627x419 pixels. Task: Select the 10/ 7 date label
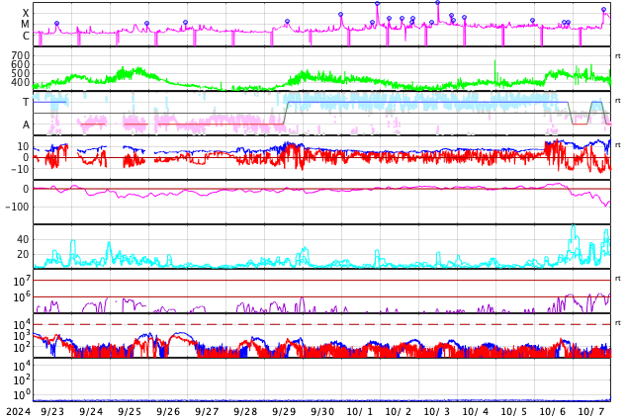[x=591, y=412]
